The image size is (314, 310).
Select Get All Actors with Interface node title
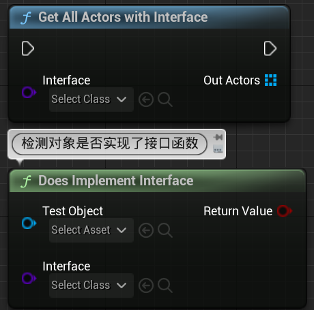(x=123, y=17)
